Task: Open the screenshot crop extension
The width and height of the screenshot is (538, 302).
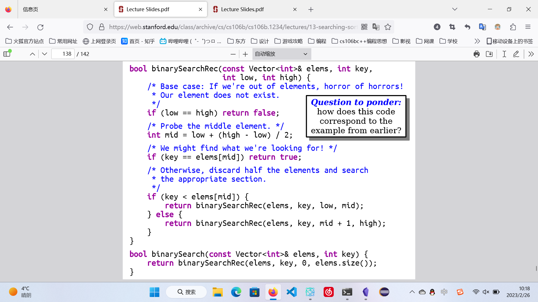Action: (452, 27)
